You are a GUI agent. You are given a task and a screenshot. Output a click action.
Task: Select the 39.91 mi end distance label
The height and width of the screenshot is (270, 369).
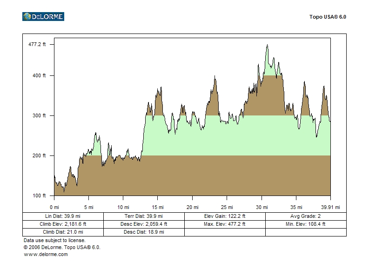pyautogui.click(x=330, y=207)
